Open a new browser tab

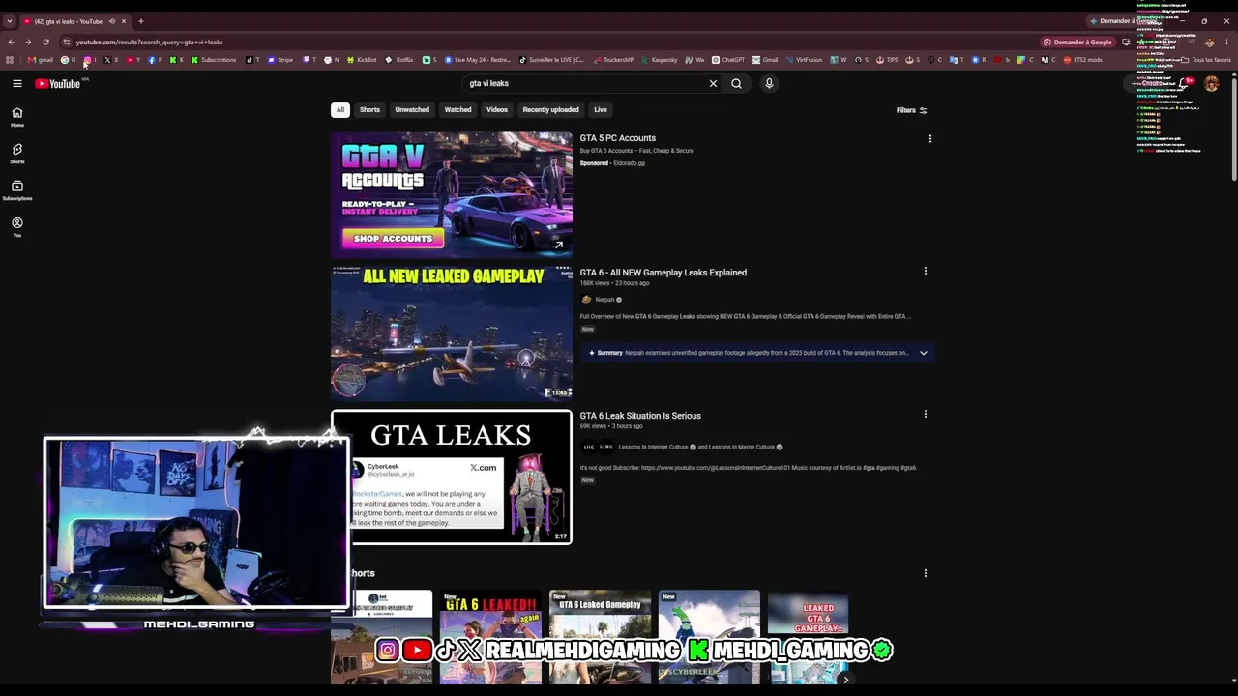[x=140, y=21]
